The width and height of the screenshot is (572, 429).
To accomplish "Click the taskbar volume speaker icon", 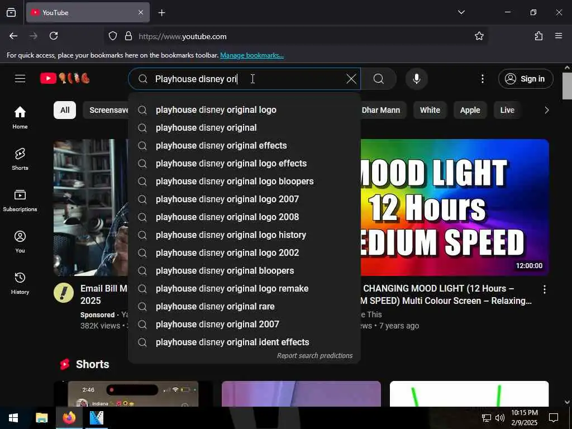I will click(x=499, y=418).
